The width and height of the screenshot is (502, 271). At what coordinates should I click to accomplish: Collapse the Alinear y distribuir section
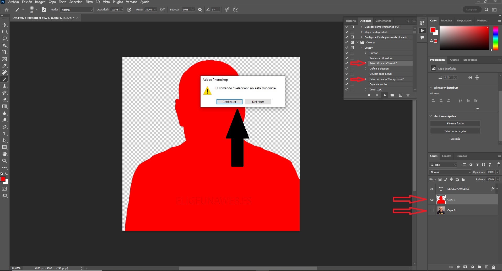[x=431, y=88]
